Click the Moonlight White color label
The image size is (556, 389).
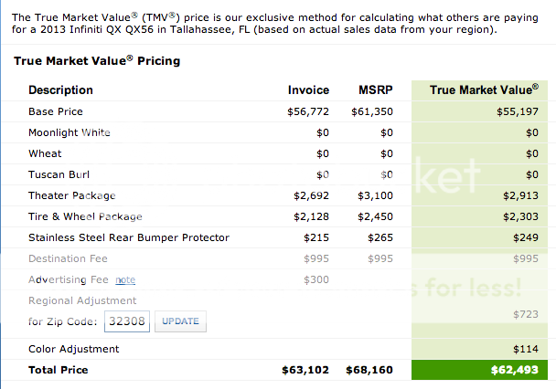click(69, 132)
